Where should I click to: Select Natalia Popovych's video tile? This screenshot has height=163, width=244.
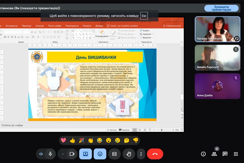217,58
